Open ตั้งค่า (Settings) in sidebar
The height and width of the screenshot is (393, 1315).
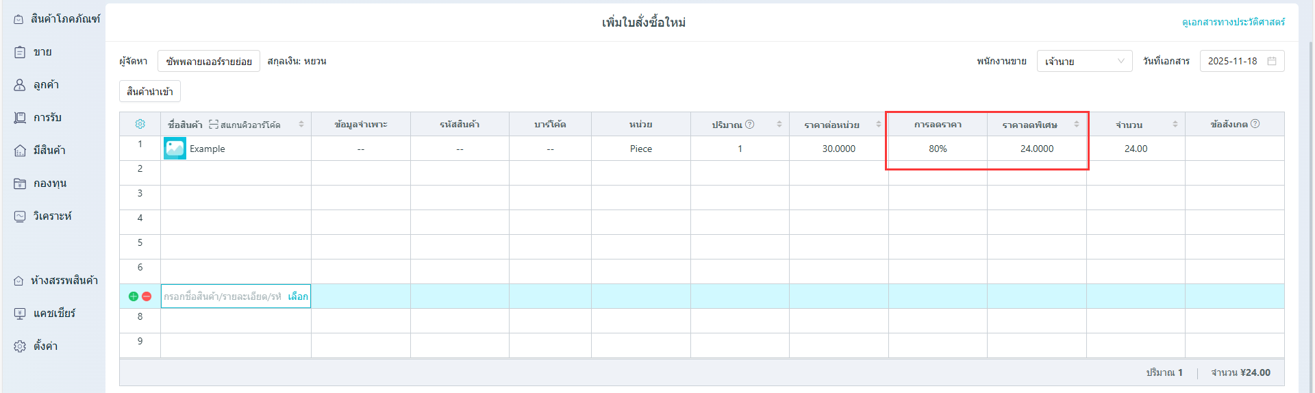(45, 346)
